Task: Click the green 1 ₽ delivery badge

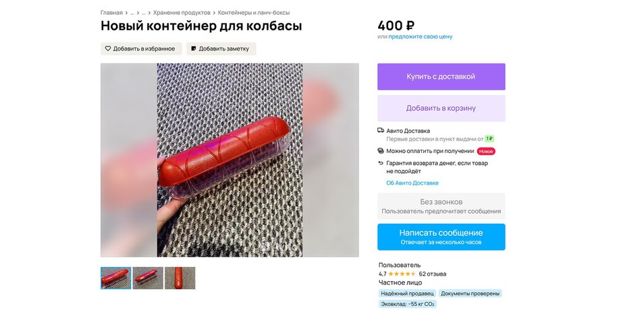Action: (489, 139)
